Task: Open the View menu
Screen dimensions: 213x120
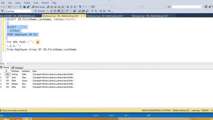Action: click(x=10, y=3)
